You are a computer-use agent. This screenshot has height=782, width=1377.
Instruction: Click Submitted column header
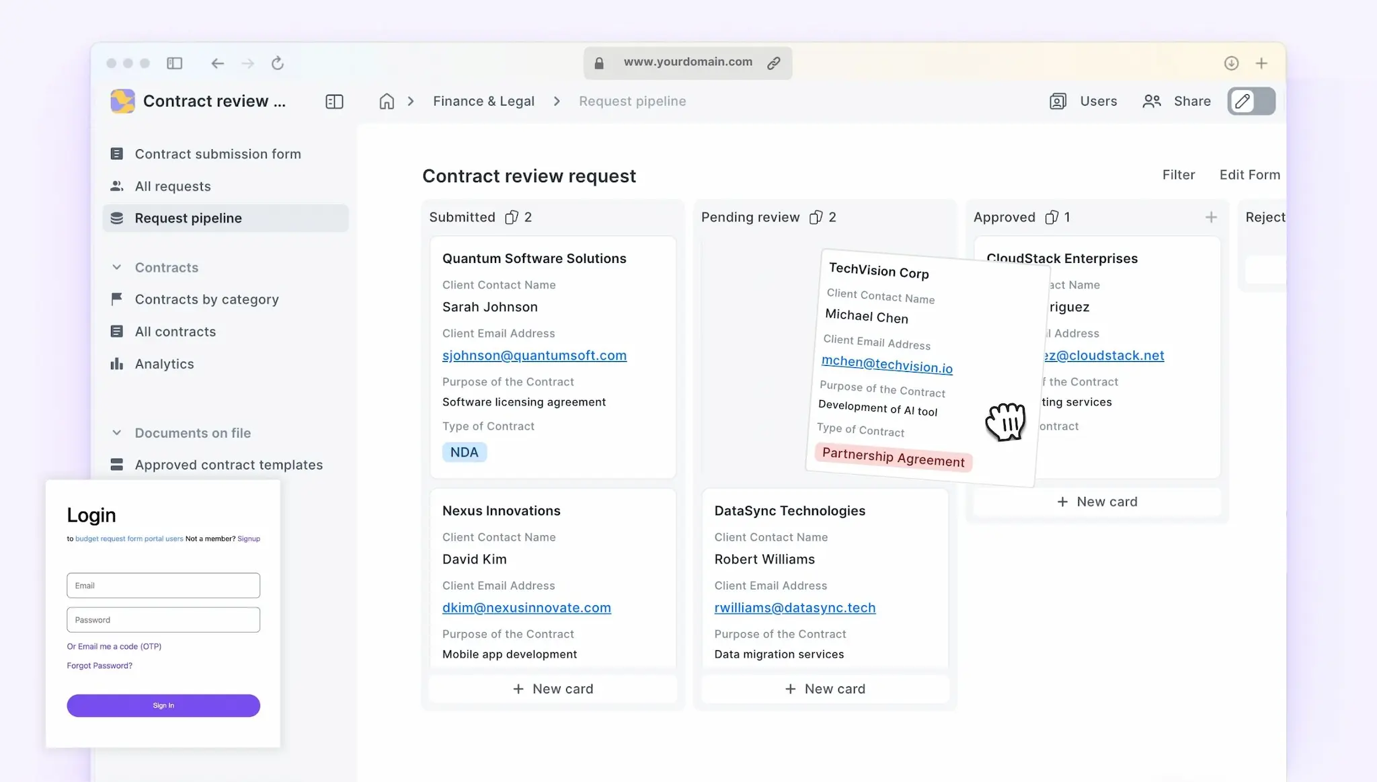[462, 217]
